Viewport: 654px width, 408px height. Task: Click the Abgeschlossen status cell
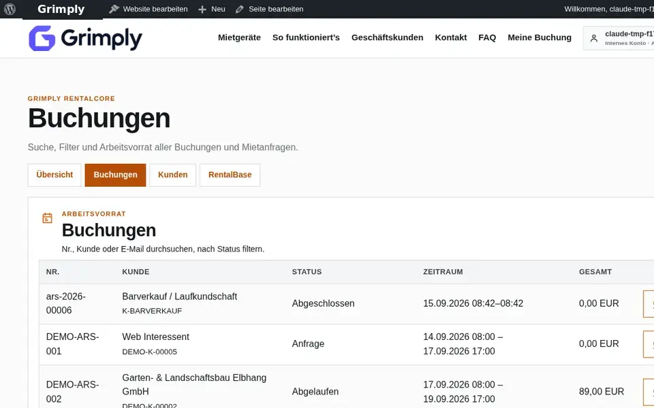(x=323, y=303)
